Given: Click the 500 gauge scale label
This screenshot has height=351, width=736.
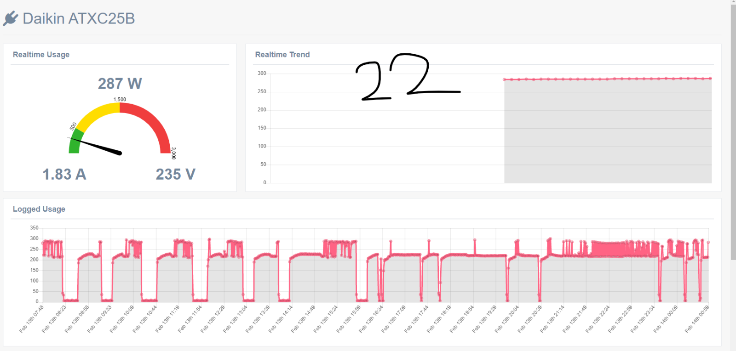Looking at the screenshot, I should tap(73, 126).
